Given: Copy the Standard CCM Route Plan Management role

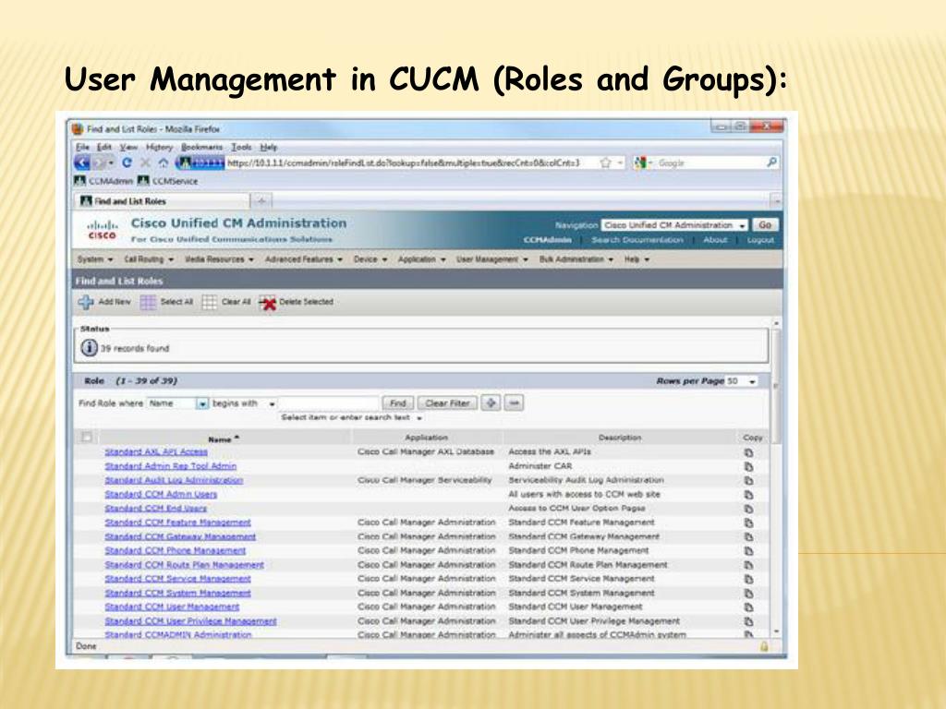Looking at the screenshot, I should point(748,566).
